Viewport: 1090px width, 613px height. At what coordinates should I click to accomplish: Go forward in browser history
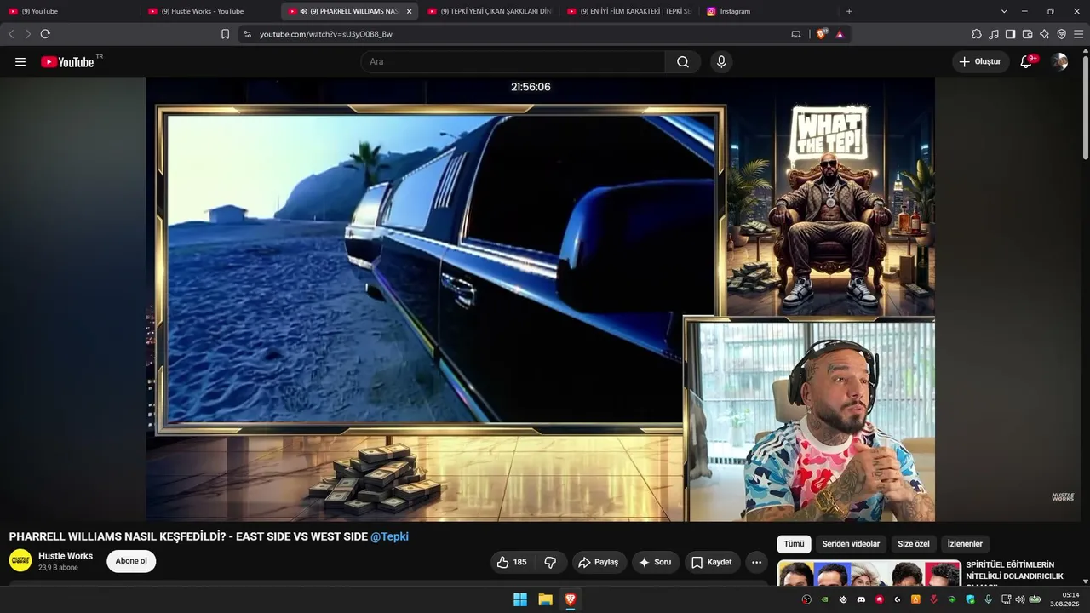pyautogui.click(x=28, y=34)
